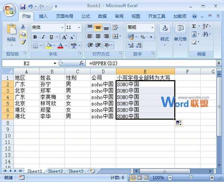Open the number format 常规 dropdown
224x182 pixels.
[x=152, y=27]
